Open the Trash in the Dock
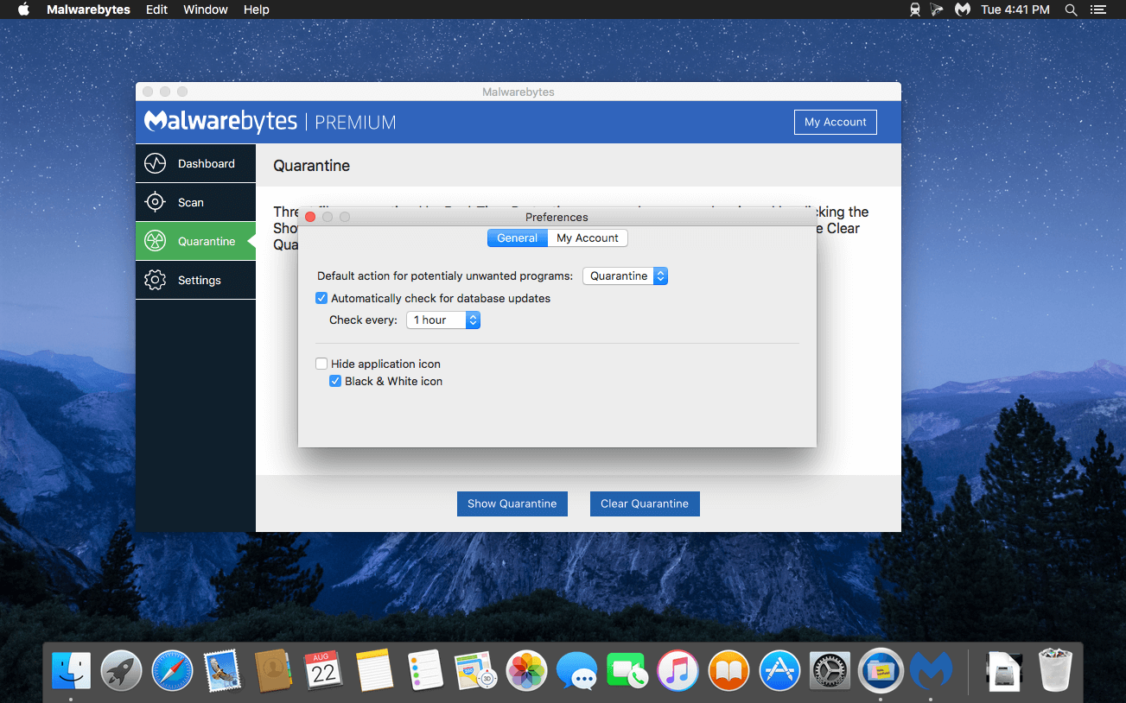Image resolution: width=1126 pixels, height=703 pixels. tap(1055, 670)
